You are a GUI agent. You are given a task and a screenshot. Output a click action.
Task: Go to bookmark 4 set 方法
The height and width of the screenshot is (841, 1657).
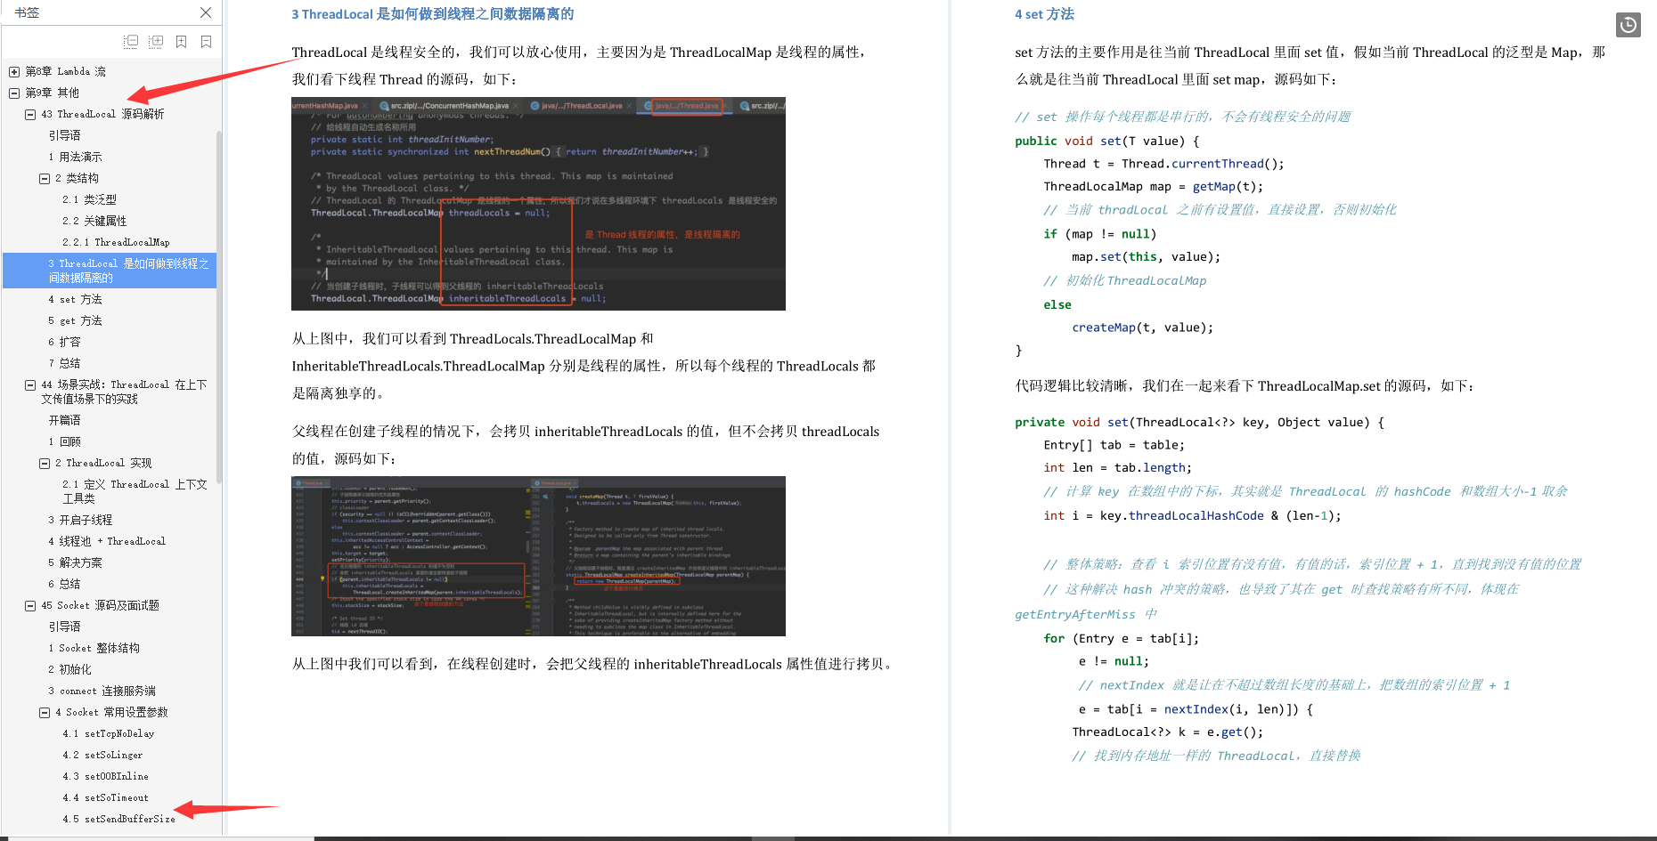pyautogui.click(x=75, y=299)
